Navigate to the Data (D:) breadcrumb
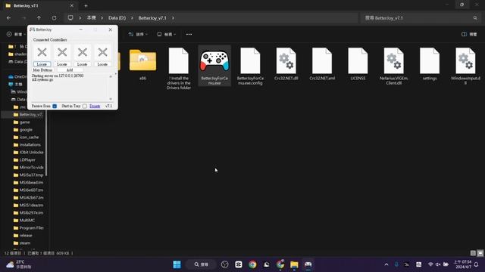Image resolution: width=485 pixels, height=272 pixels. [117, 18]
